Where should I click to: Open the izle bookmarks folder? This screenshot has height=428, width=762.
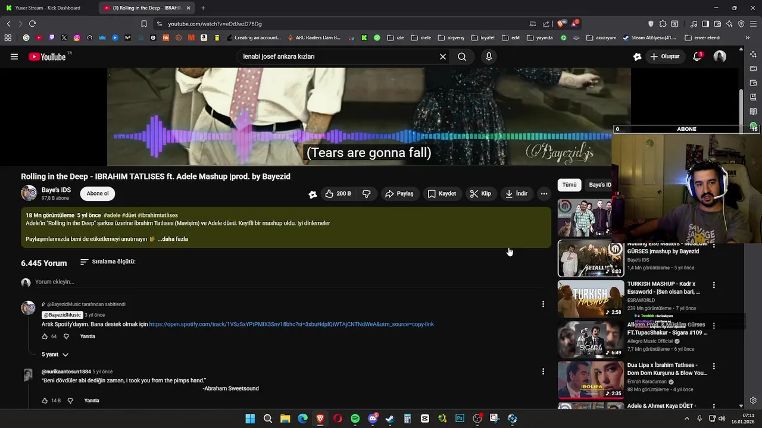(395, 37)
